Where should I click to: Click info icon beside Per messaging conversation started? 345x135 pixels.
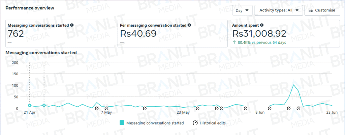(189, 25)
